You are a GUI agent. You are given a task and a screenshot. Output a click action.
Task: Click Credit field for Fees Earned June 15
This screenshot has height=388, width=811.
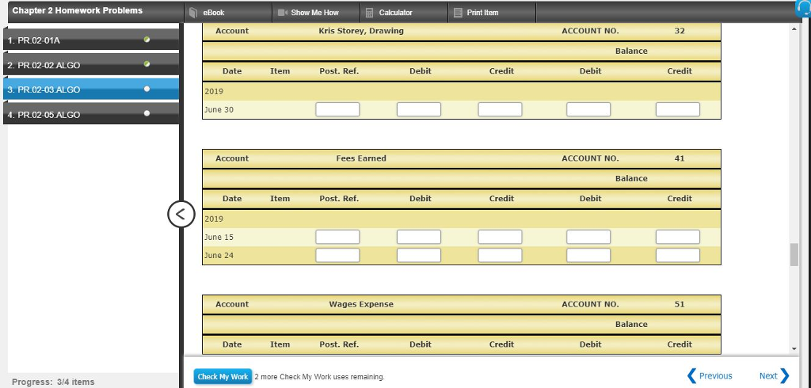501,237
